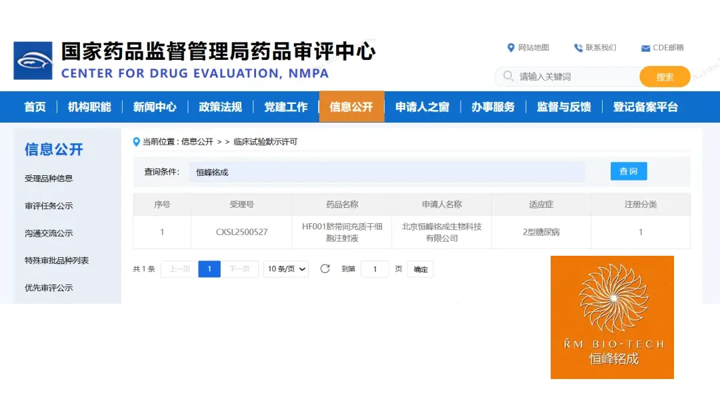Click the CDE fish logo icon

tap(33, 61)
